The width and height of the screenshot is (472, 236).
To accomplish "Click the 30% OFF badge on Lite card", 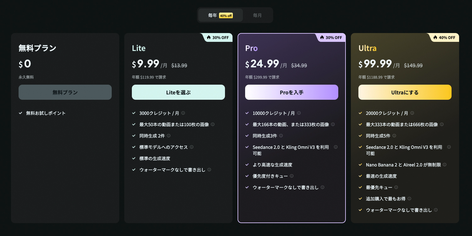I will [x=217, y=37].
